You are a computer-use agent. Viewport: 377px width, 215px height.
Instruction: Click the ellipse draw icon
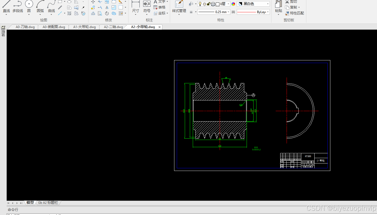pyautogui.click(x=69, y=2)
